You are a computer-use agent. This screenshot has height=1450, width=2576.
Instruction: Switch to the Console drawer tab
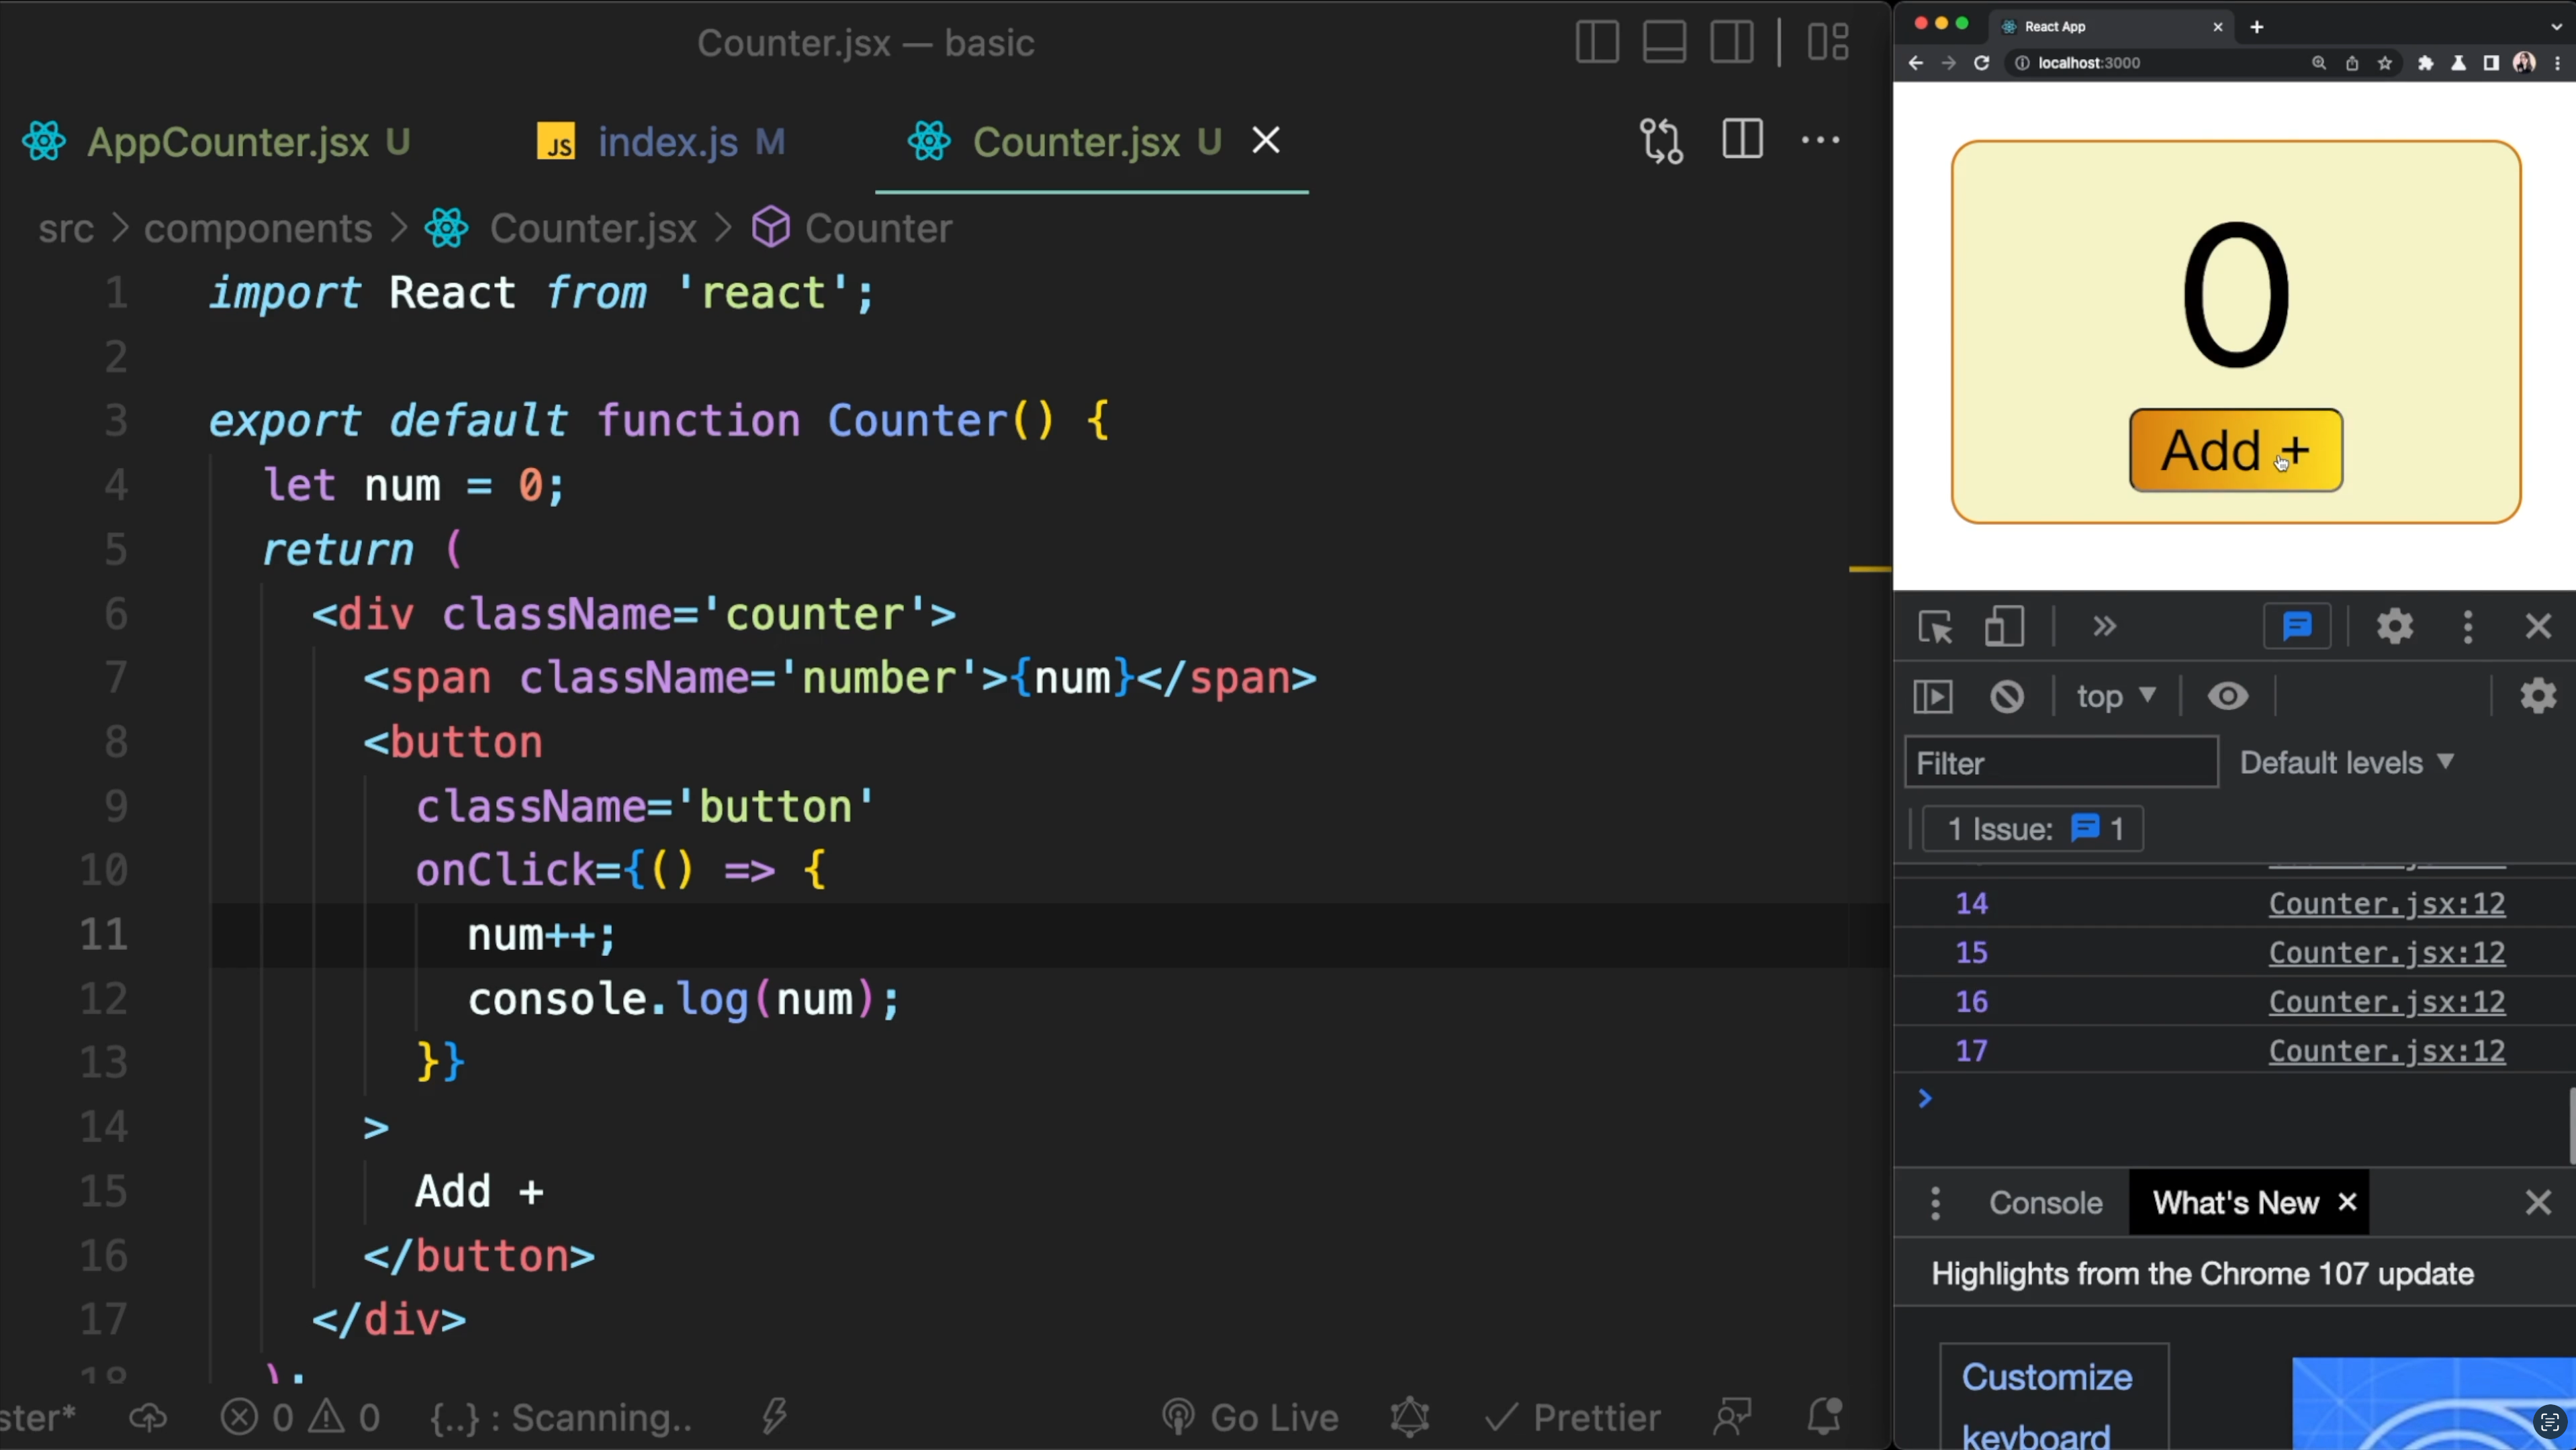click(2045, 1203)
